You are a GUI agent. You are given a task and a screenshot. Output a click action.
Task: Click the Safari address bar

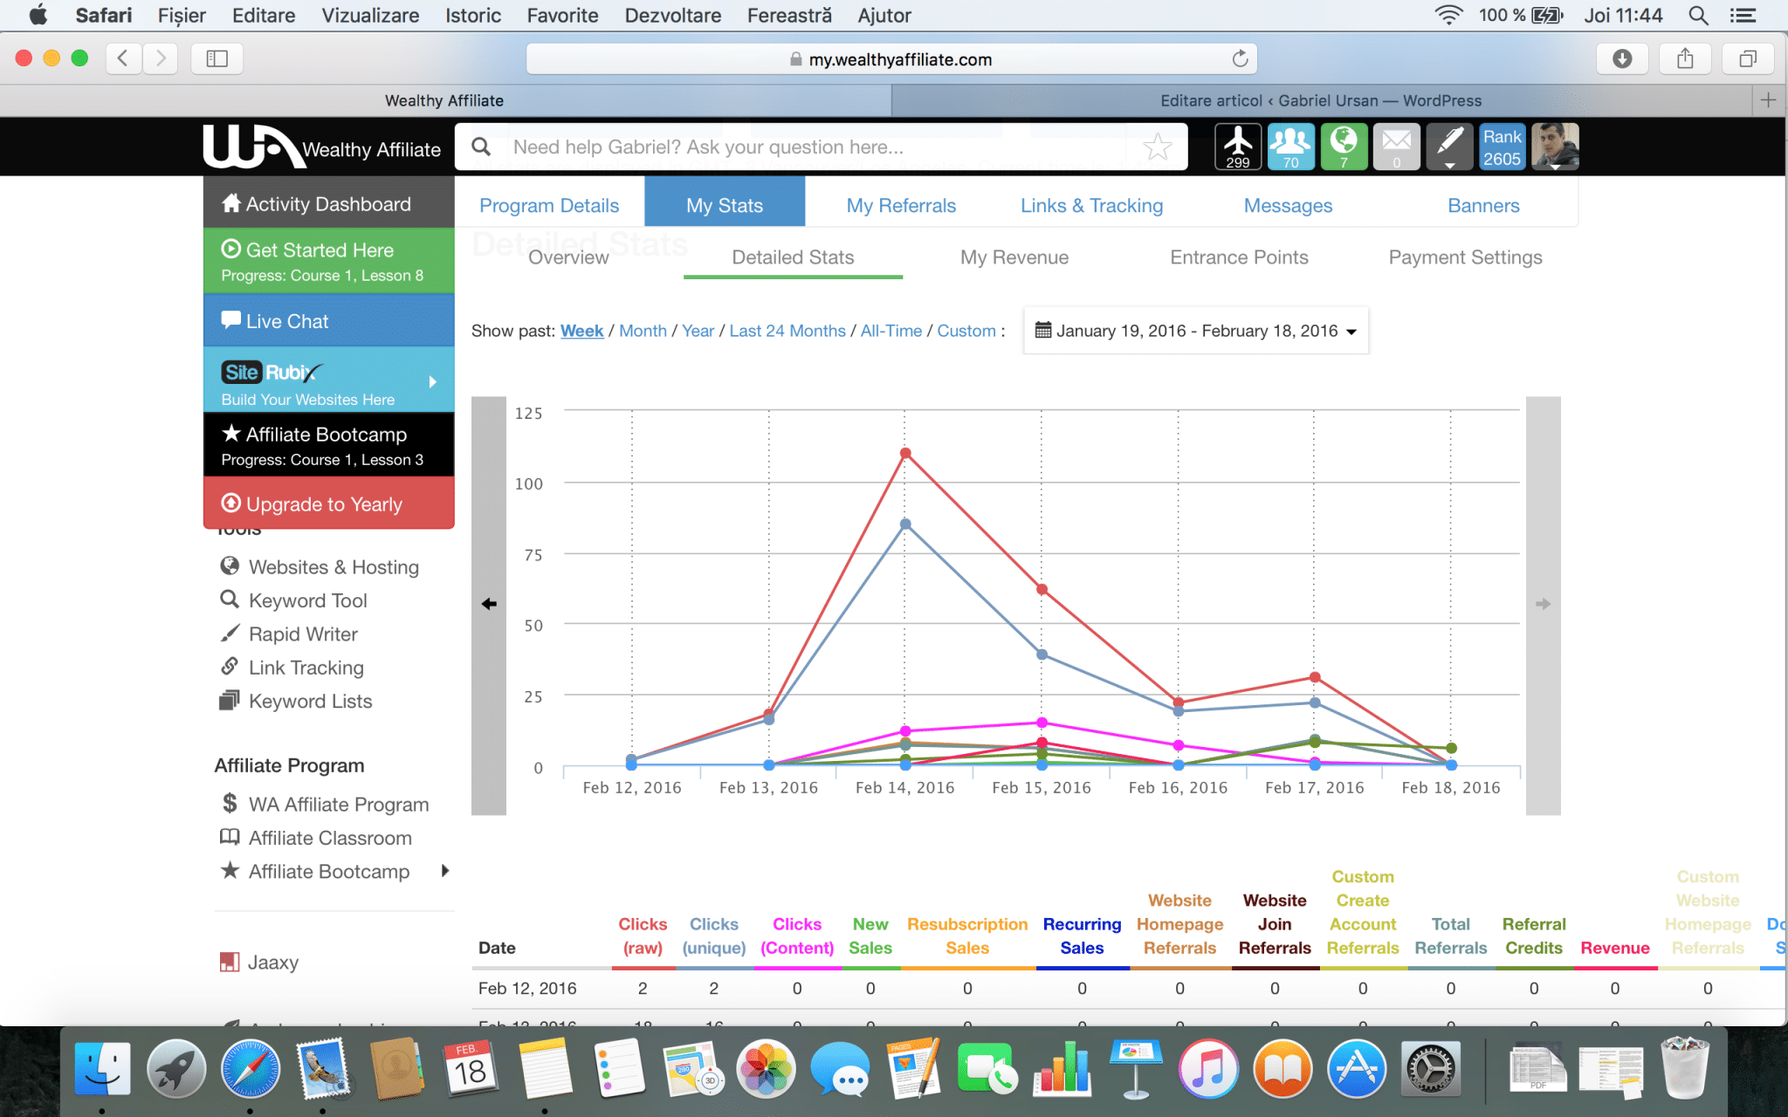pyautogui.click(x=891, y=59)
